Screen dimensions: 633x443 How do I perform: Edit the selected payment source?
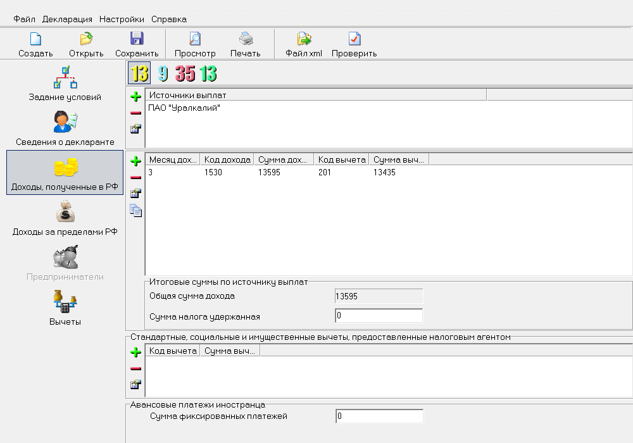coord(135,129)
